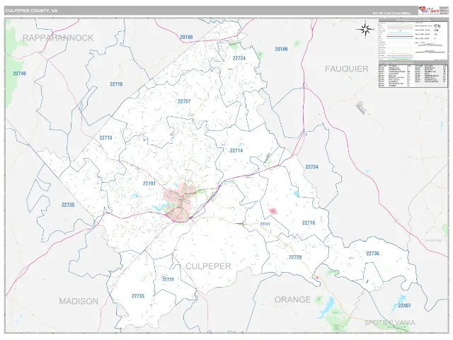This screenshot has height=340, width=453.
Task: Click the ZIP code index table
Action: pyautogui.click(x=413, y=74)
